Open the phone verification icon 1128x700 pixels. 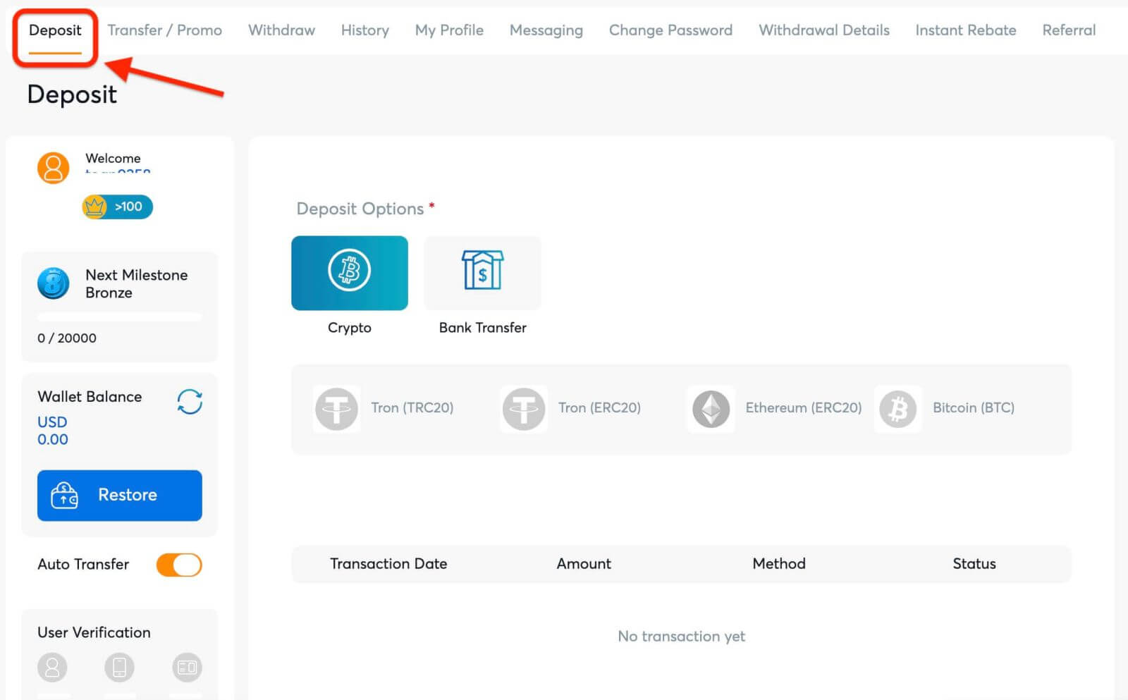click(119, 667)
